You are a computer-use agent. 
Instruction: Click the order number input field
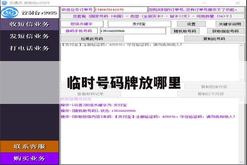121,9
